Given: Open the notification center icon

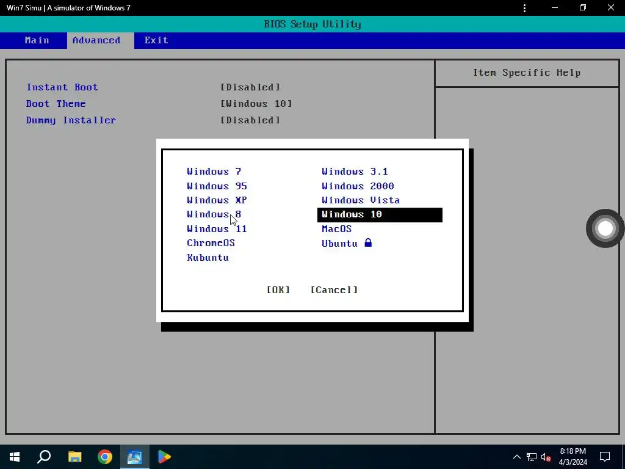Looking at the screenshot, I should point(605,457).
